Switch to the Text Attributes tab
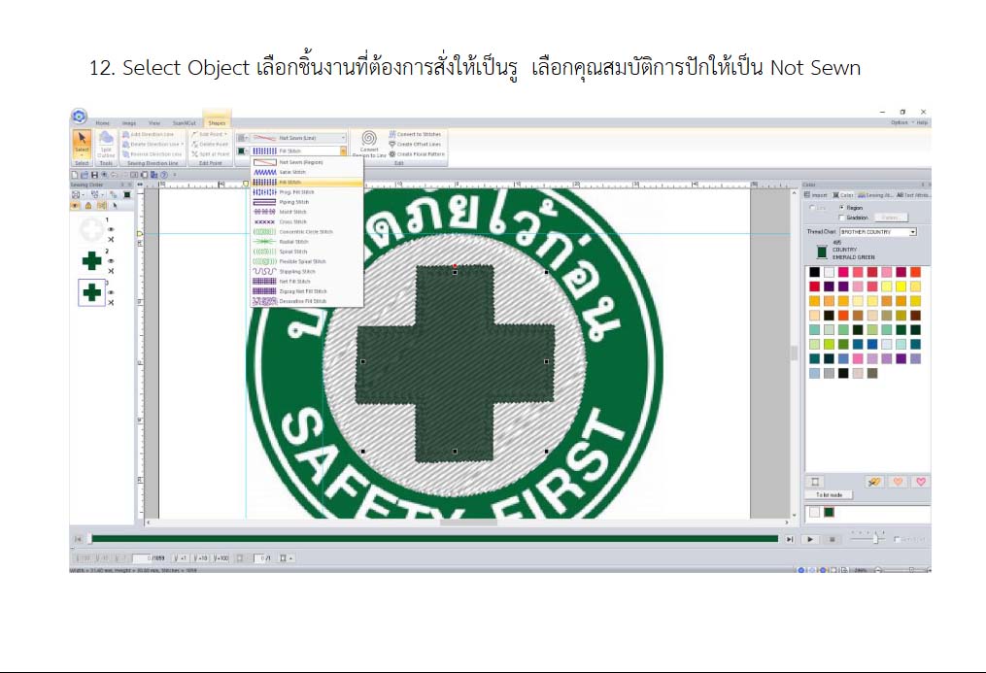This screenshot has width=986, height=673. 912,195
